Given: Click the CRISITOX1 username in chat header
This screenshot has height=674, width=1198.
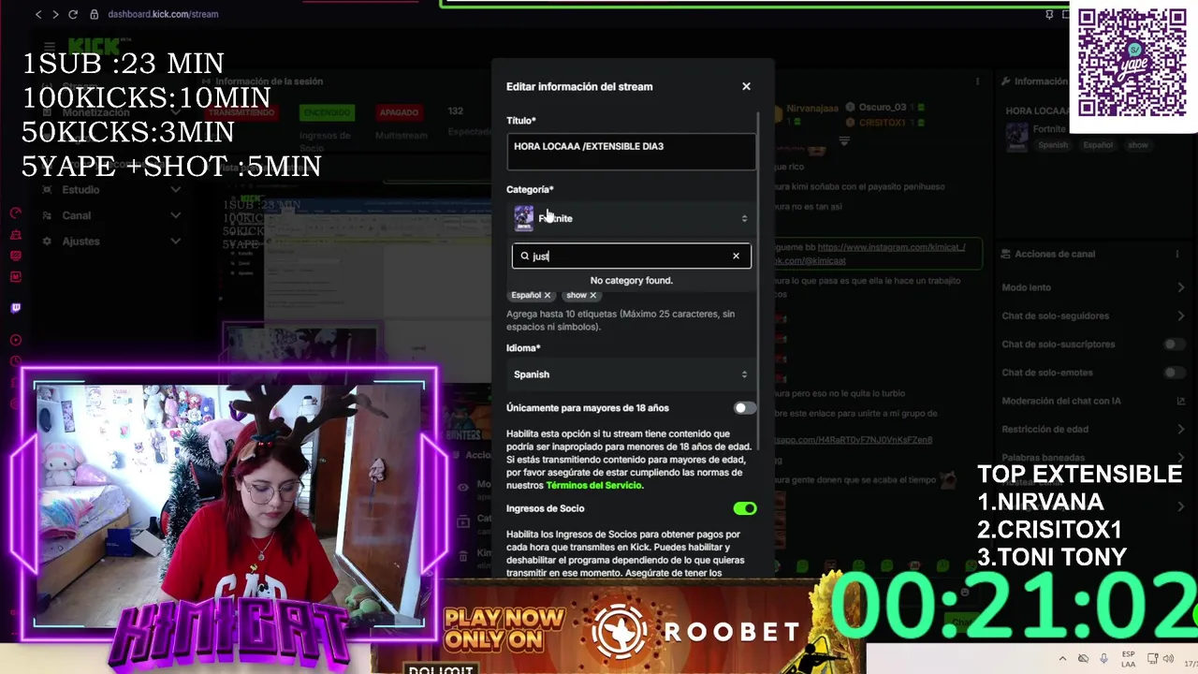Looking at the screenshot, I should pyautogui.click(x=884, y=123).
